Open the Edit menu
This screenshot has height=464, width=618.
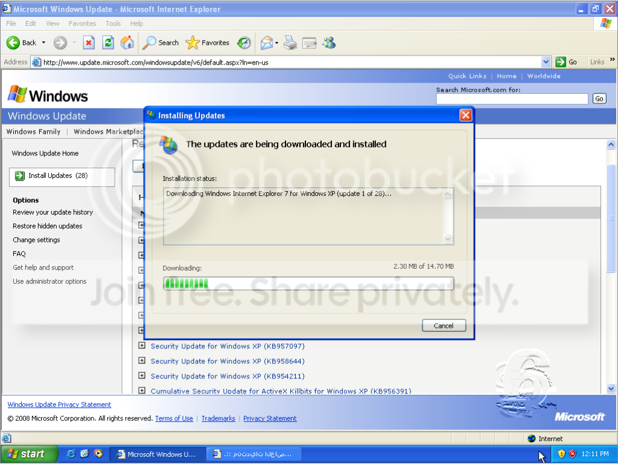(x=31, y=24)
